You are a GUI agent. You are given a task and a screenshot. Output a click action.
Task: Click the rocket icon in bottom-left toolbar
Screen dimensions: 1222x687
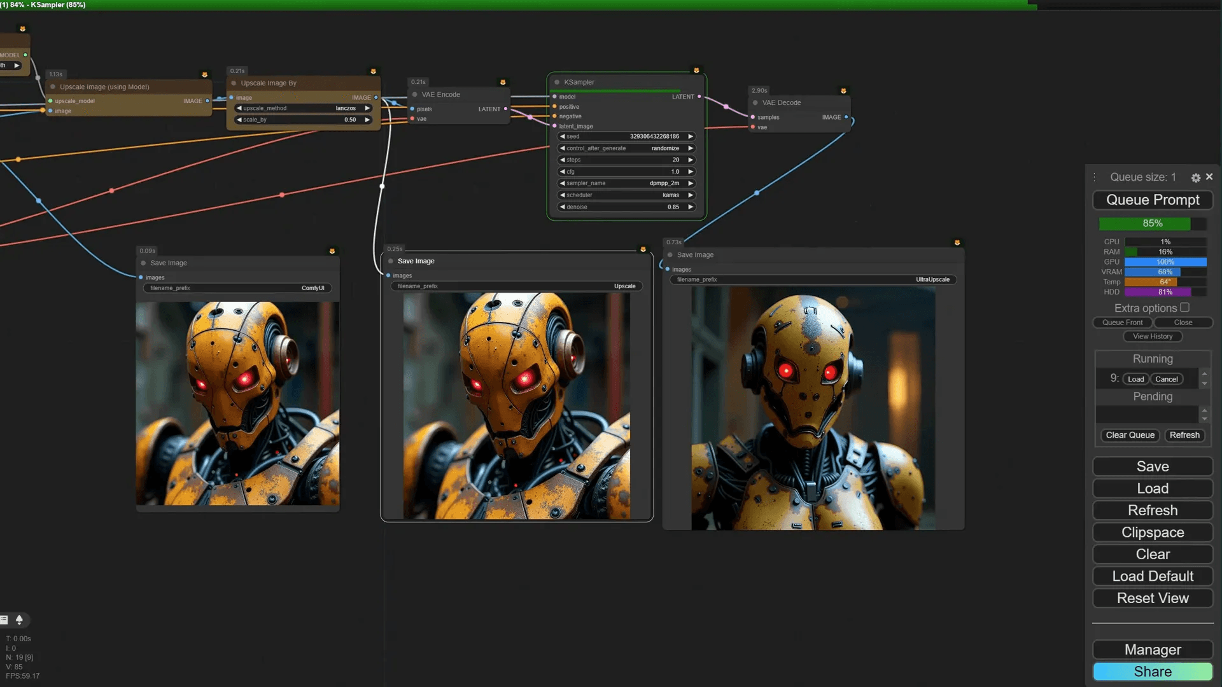pyautogui.click(x=19, y=620)
